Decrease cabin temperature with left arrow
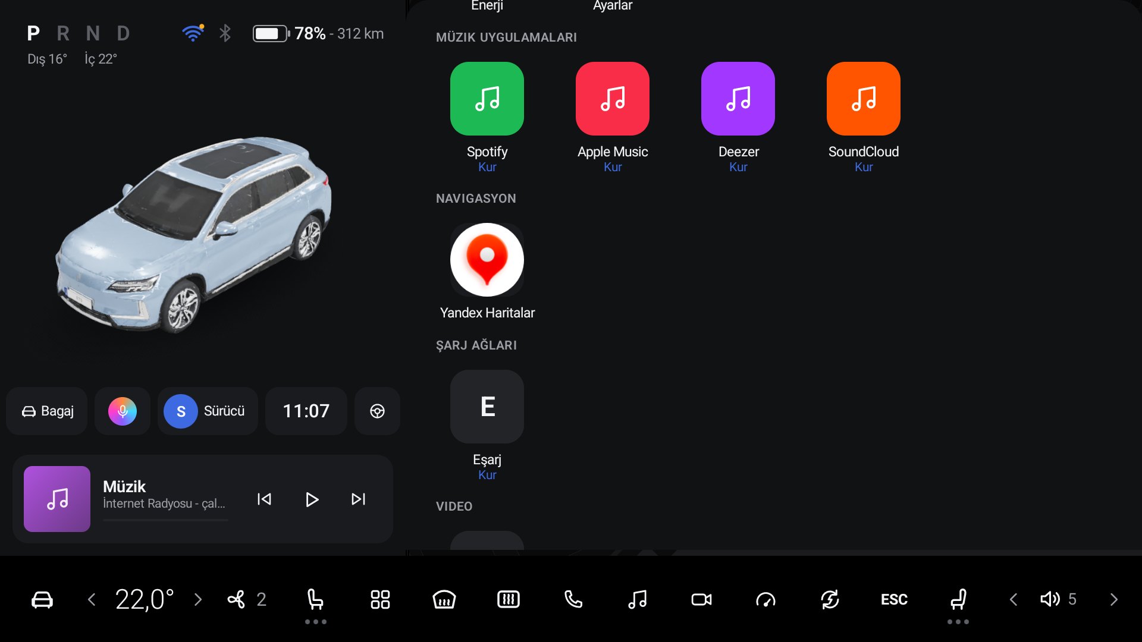 coord(92,599)
